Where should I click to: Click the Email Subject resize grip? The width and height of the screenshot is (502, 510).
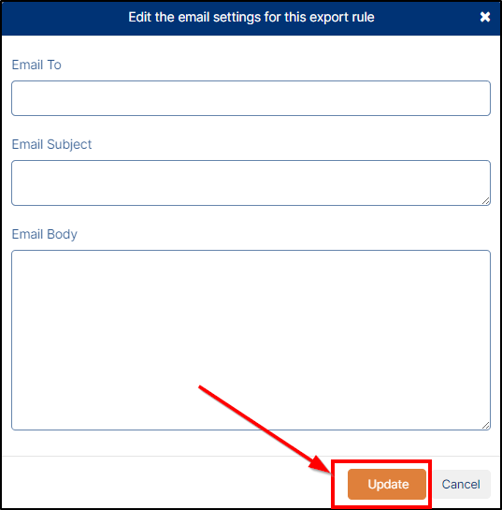pyautogui.click(x=486, y=201)
